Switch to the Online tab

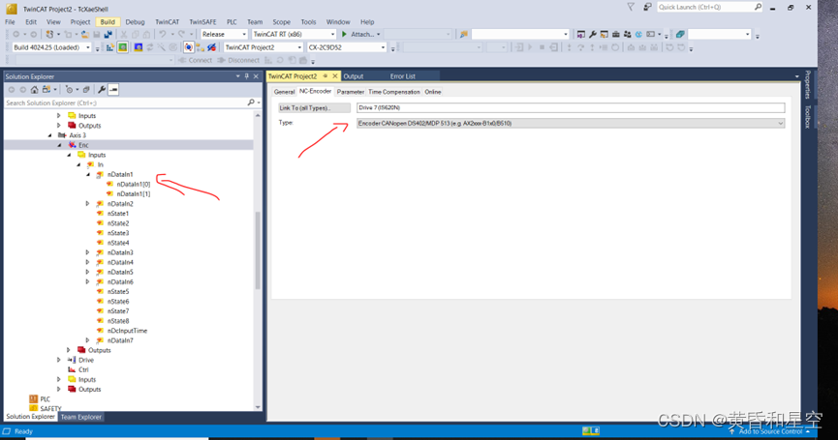(x=433, y=92)
